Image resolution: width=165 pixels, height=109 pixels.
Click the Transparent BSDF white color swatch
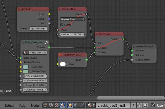(63, 64)
